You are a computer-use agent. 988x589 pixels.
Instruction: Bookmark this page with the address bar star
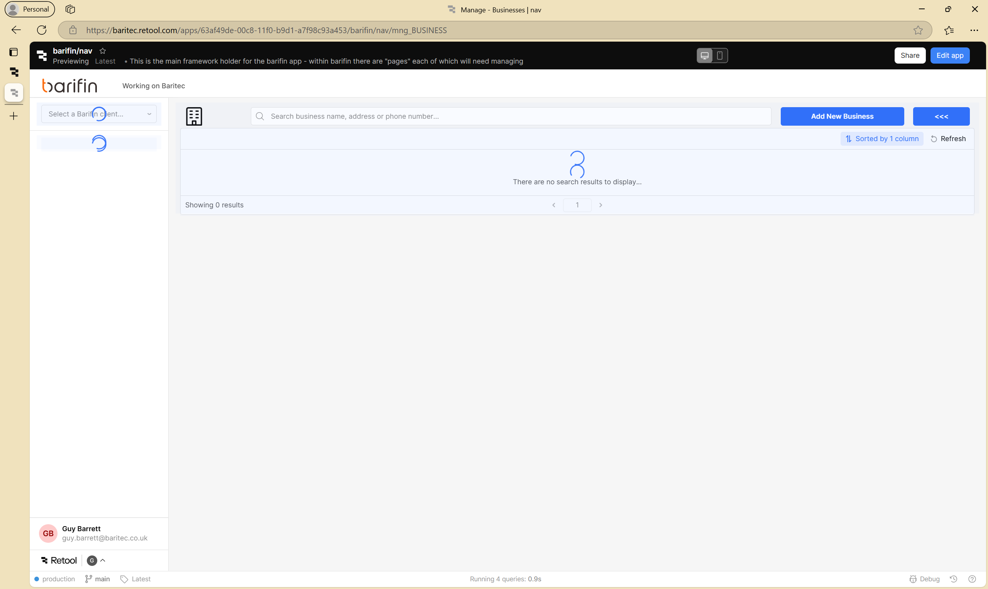918,30
